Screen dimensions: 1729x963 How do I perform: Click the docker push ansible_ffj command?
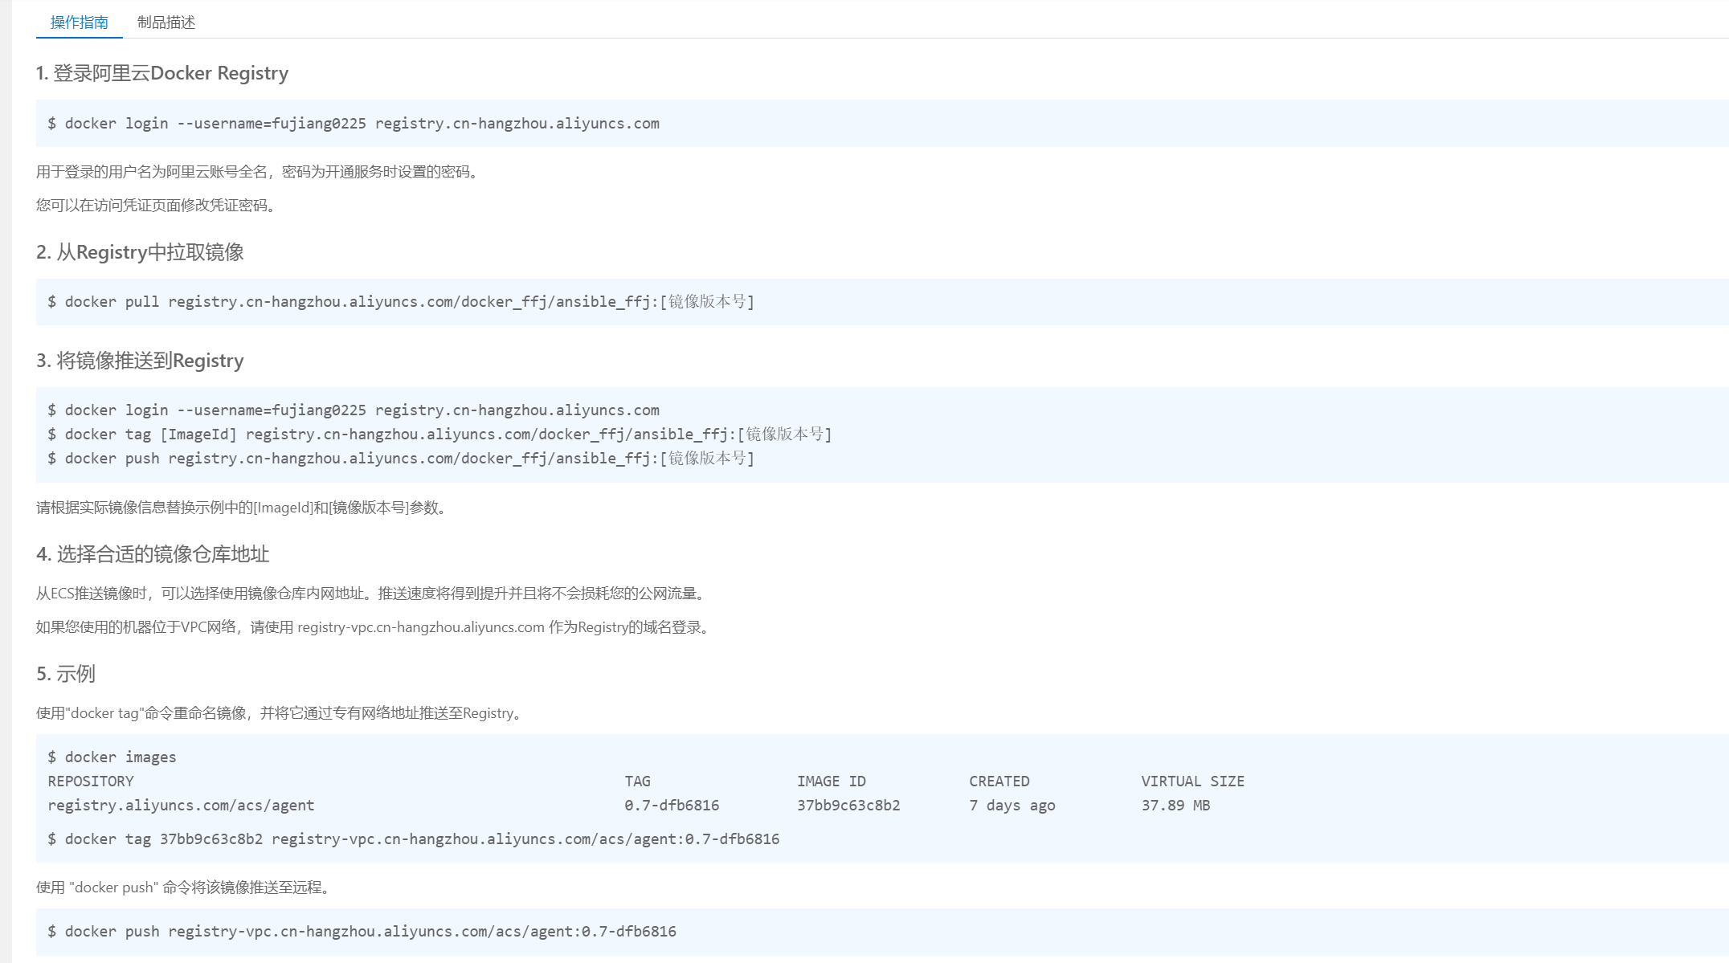point(401,459)
